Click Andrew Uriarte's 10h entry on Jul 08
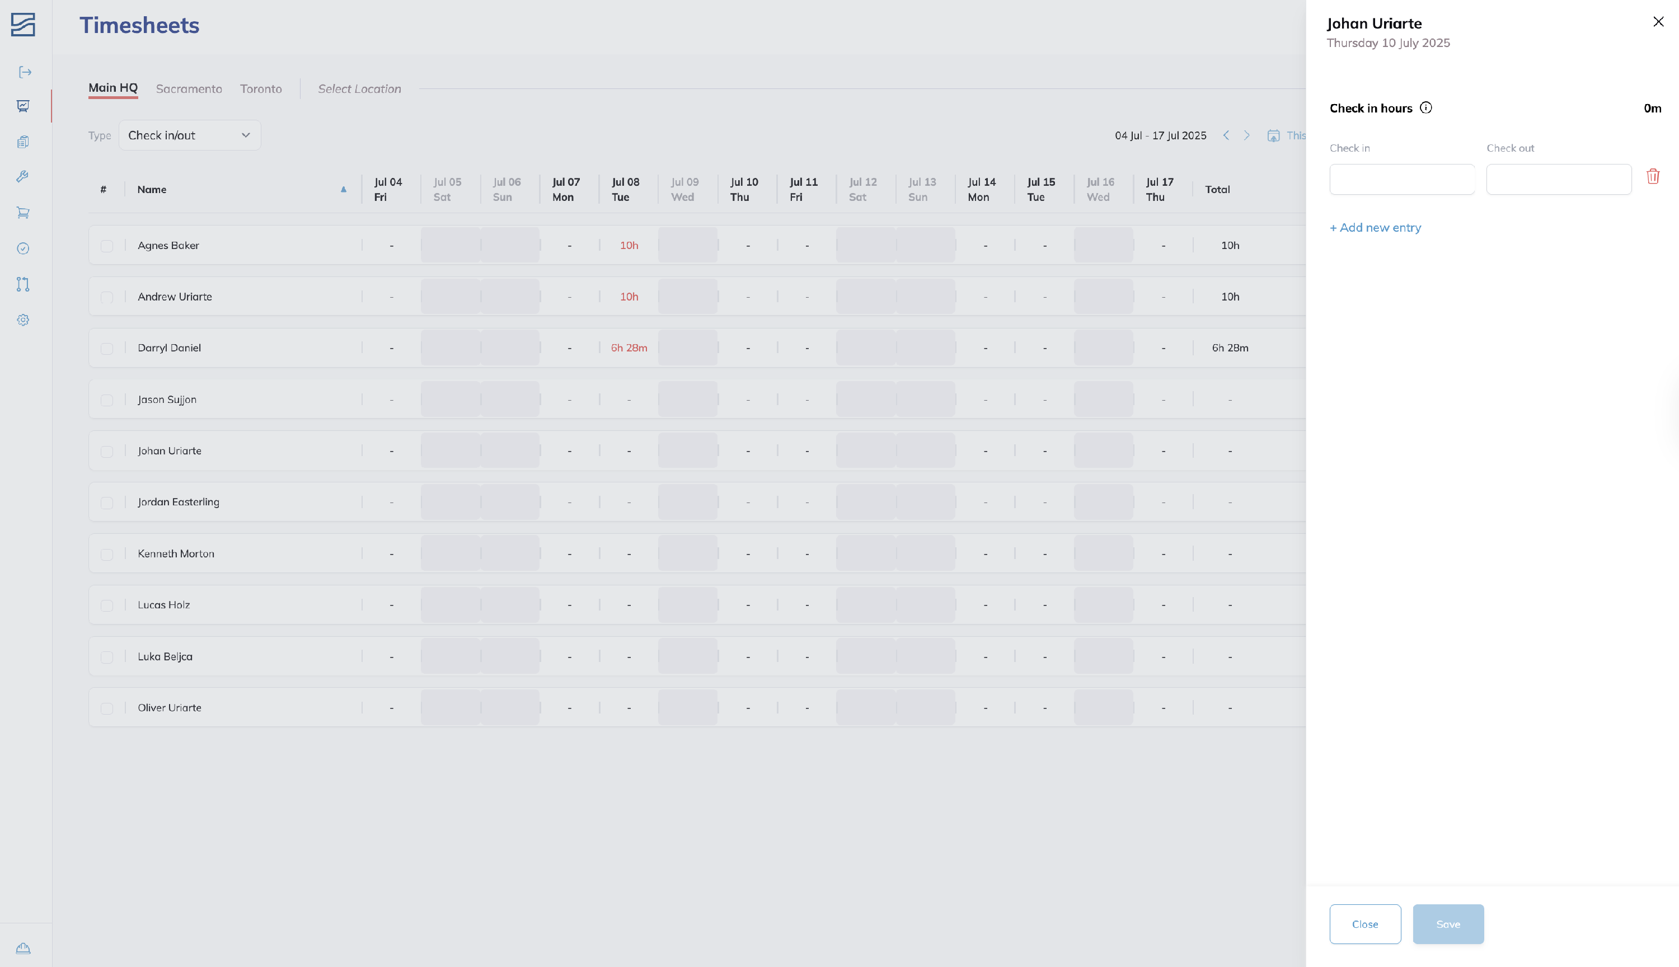The image size is (1679, 967). [x=629, y=297]
